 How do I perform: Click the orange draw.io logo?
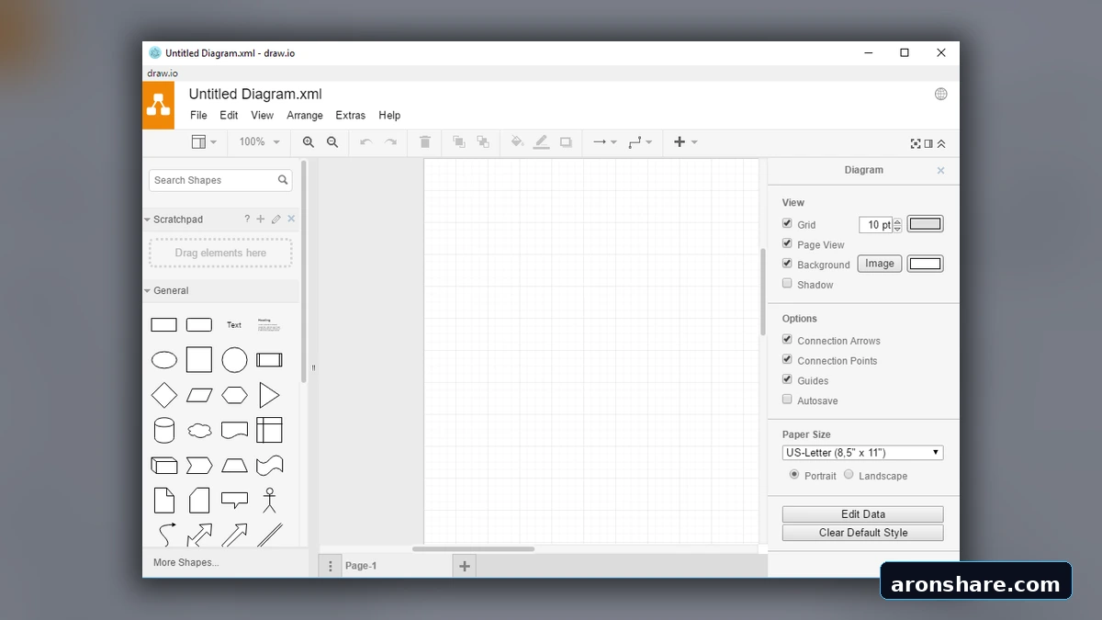158,105
